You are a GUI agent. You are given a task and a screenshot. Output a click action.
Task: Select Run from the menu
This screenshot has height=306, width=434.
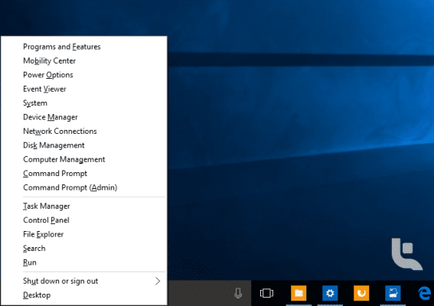(30, 262)
